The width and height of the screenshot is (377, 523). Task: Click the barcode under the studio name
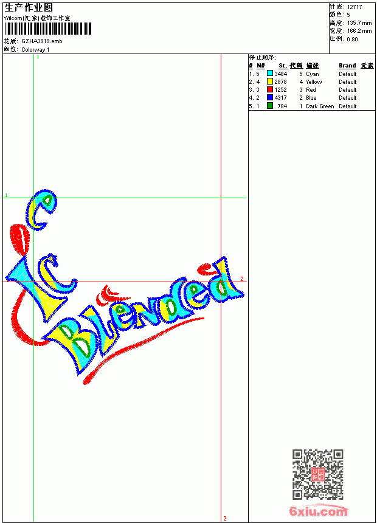tap(47, 29)
